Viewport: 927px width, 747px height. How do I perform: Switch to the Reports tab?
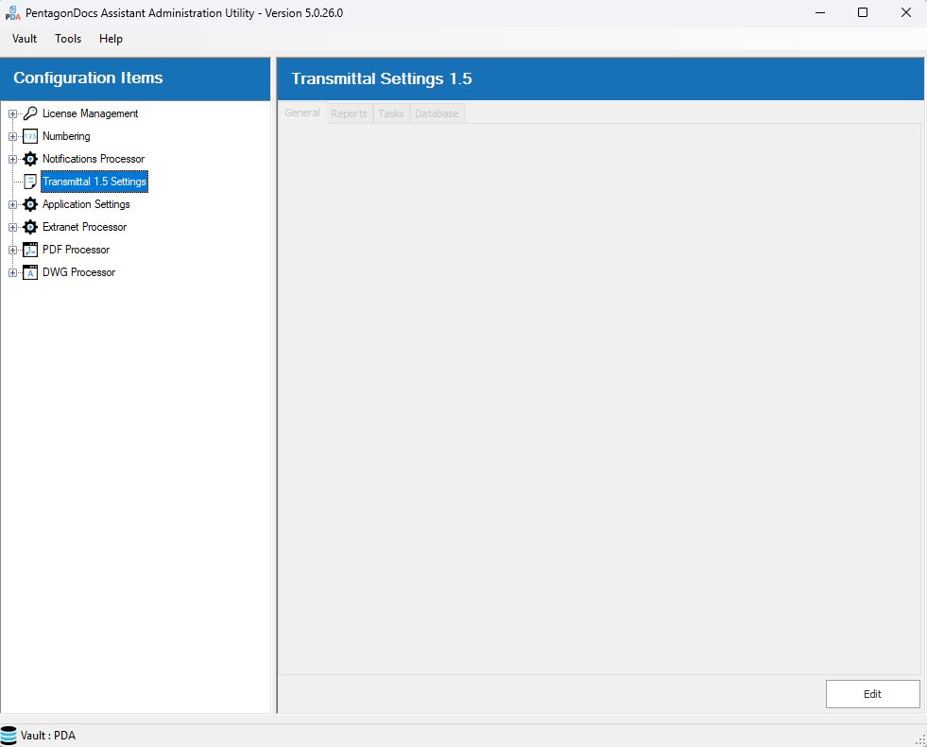(349, 113)
